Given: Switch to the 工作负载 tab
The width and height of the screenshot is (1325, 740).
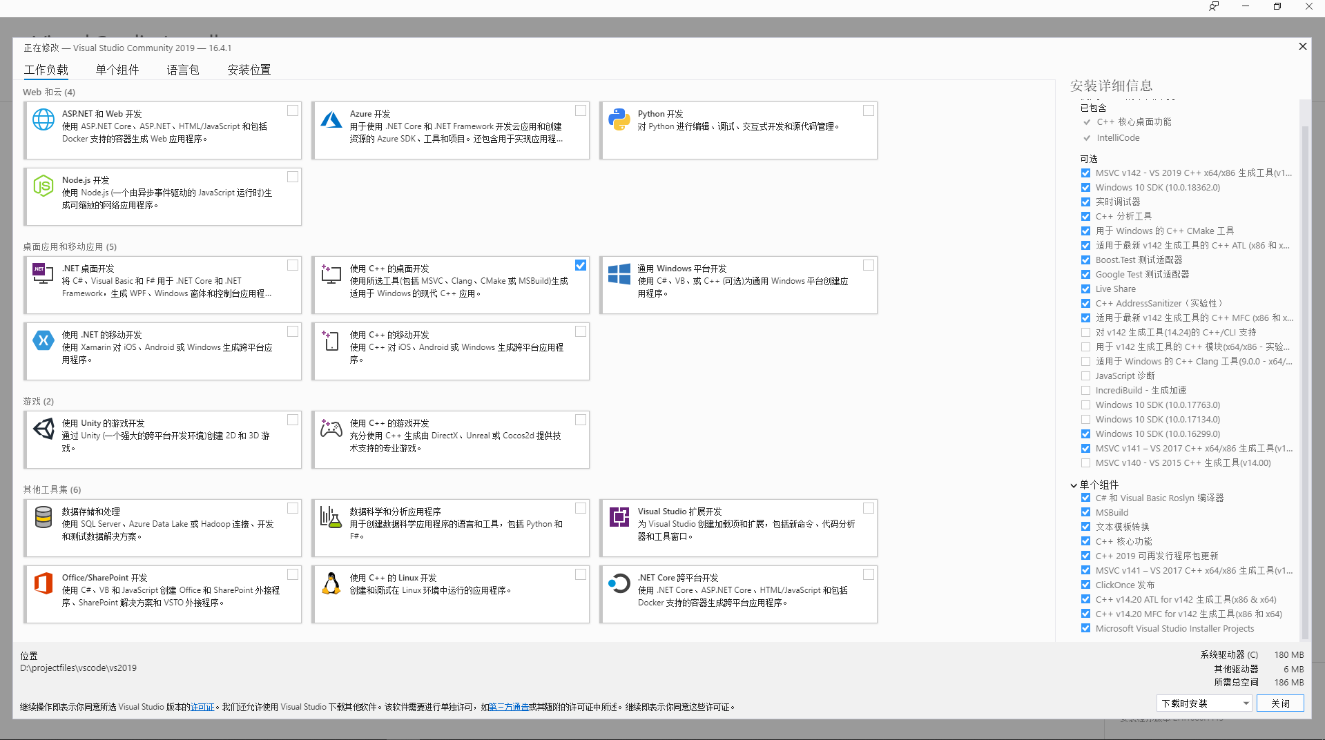Looking at the screenshot, I should [46, 70].
